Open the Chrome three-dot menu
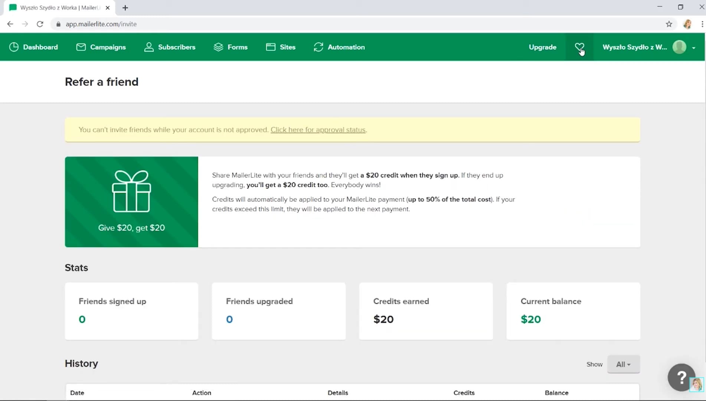Viewport: 706px width, 401px height. [702, 24]
